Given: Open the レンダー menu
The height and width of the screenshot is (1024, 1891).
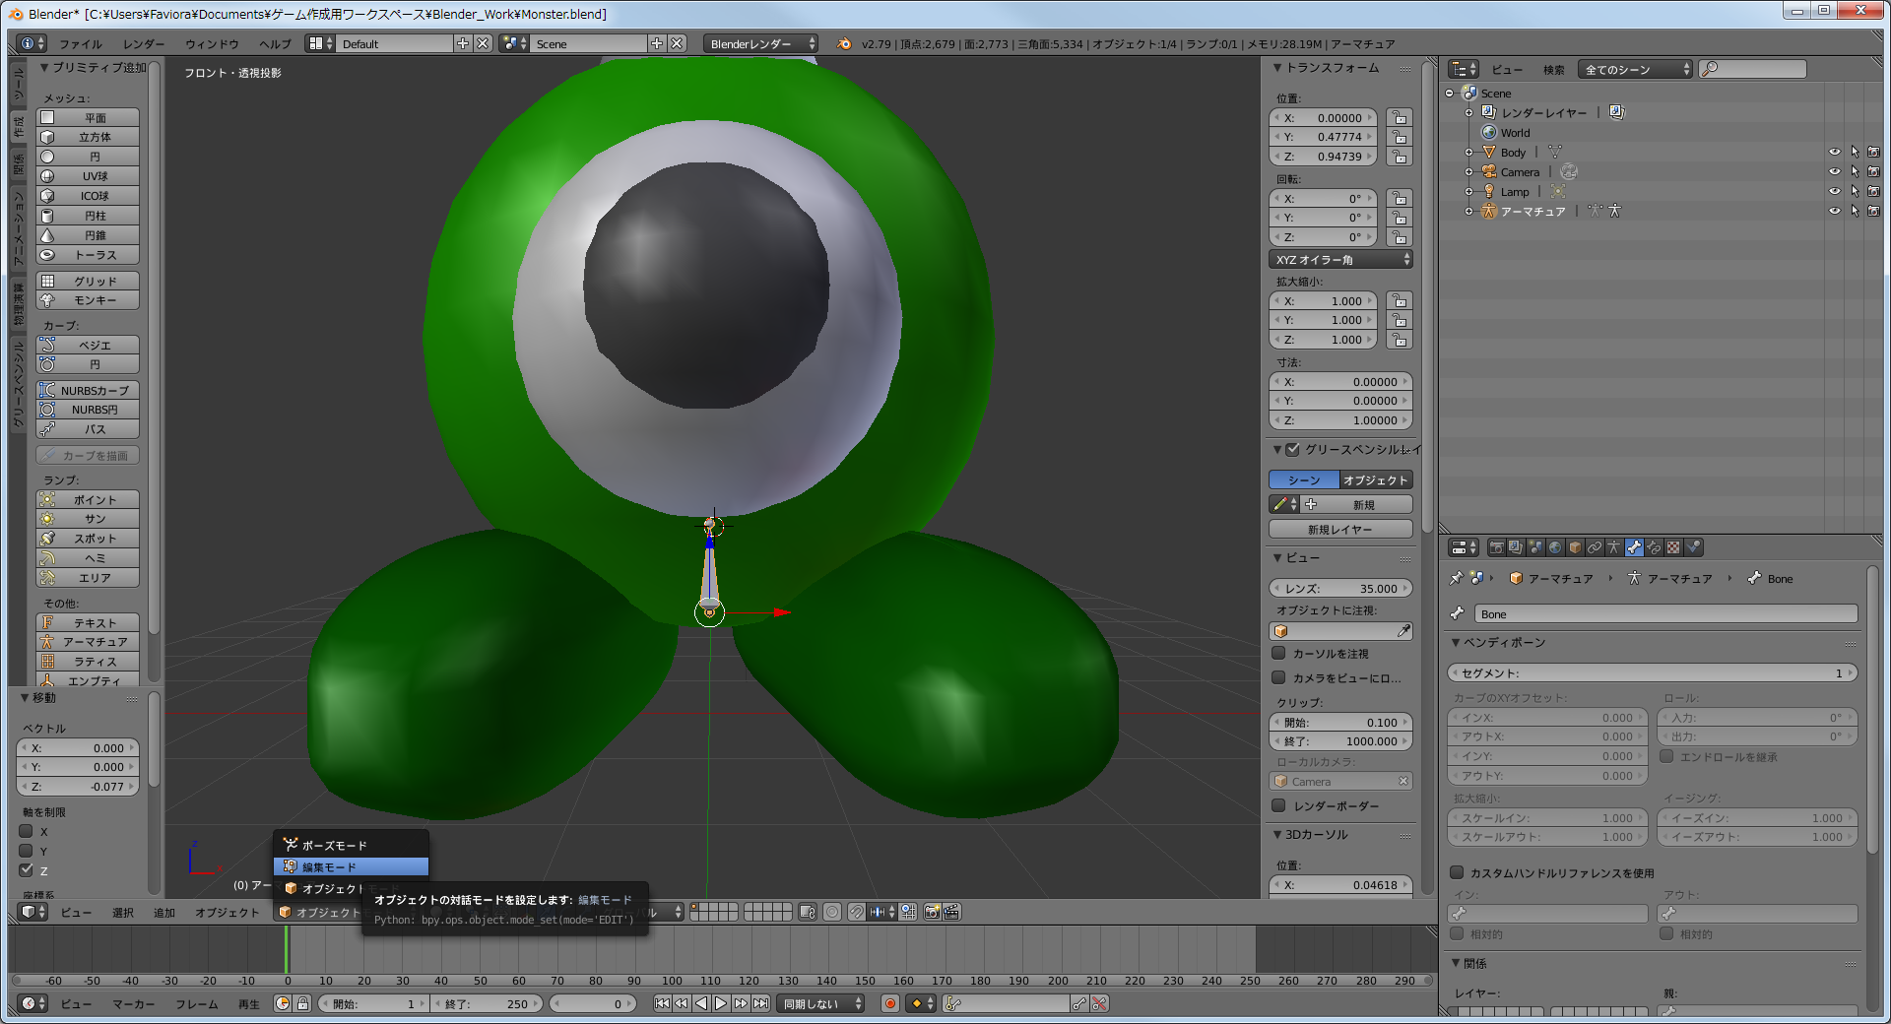Looking at the screenshot, I should click(x=144, y=43).
